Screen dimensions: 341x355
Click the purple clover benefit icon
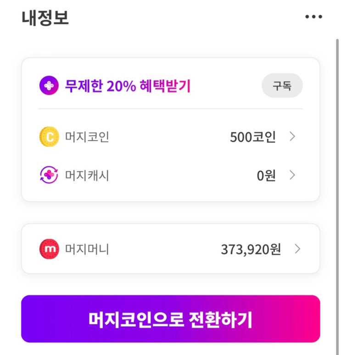(x=49, y=86)
